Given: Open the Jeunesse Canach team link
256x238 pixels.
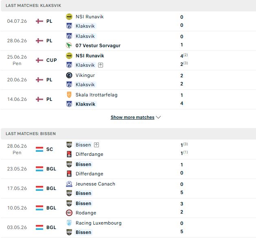Looking at the screenshot, I should [x=95, y=184].
